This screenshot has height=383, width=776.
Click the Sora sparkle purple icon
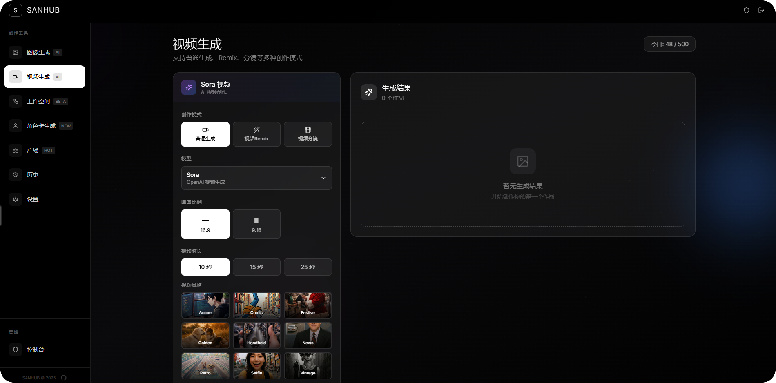189,87
